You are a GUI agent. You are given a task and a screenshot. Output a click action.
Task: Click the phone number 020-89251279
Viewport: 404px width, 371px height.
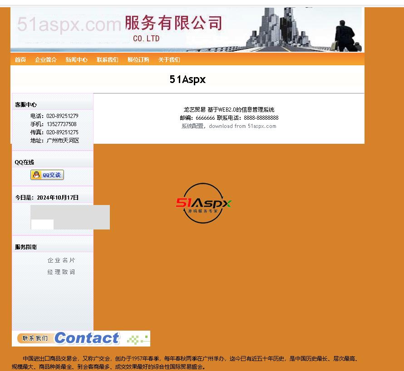tap(62, 116)
